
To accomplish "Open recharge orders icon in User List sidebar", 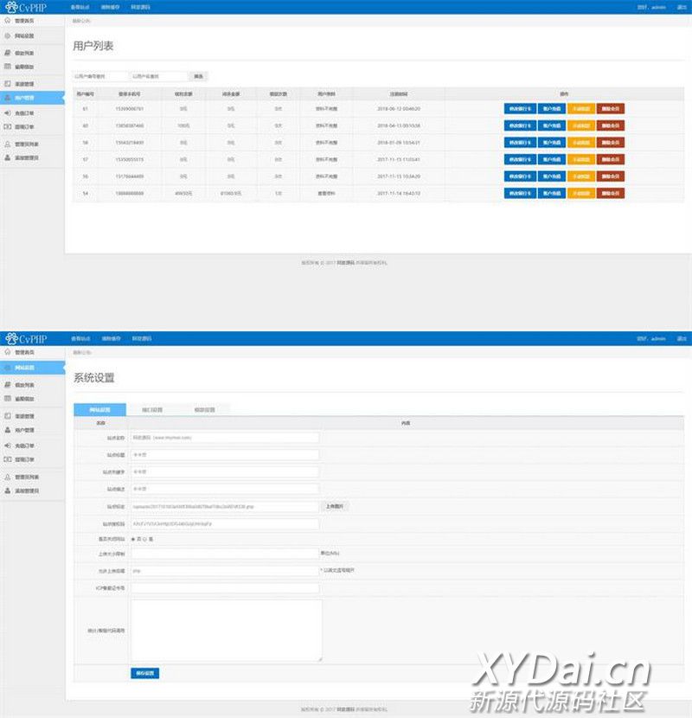I will pos(8,112).
